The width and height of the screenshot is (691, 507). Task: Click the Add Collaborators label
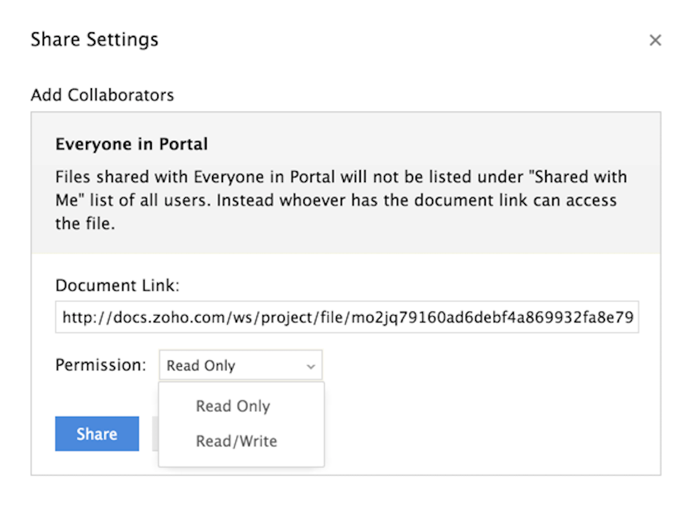point(102,95)
